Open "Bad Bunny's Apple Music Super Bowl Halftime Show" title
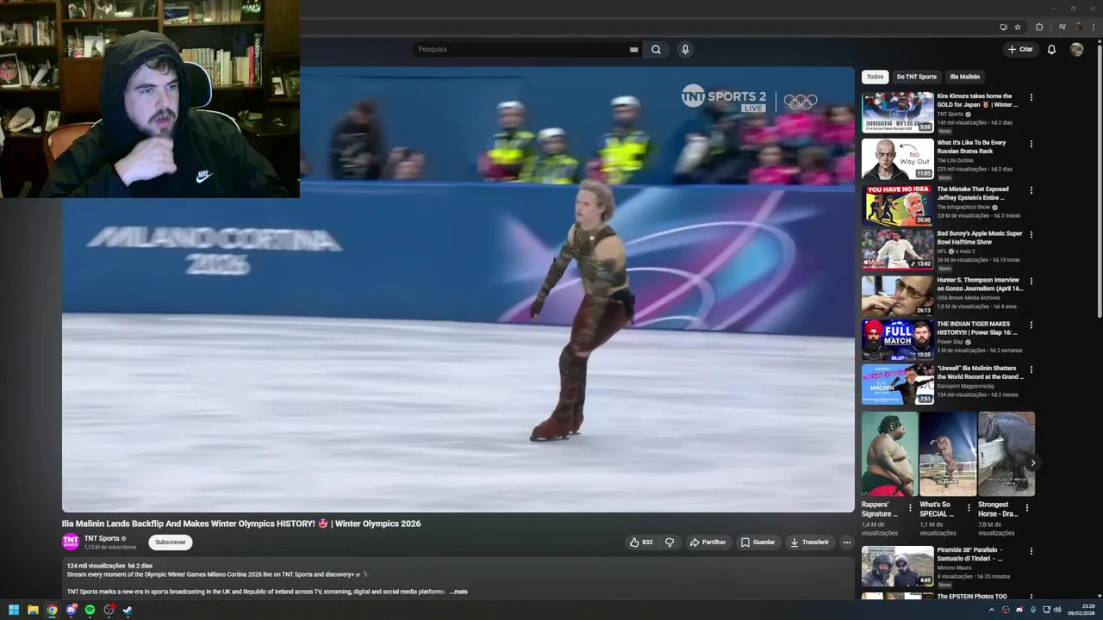 980,238
